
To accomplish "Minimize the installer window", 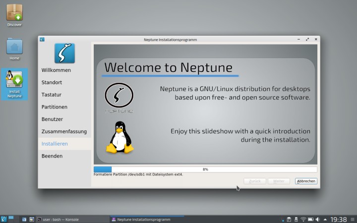I will click(x=298, y=39).
